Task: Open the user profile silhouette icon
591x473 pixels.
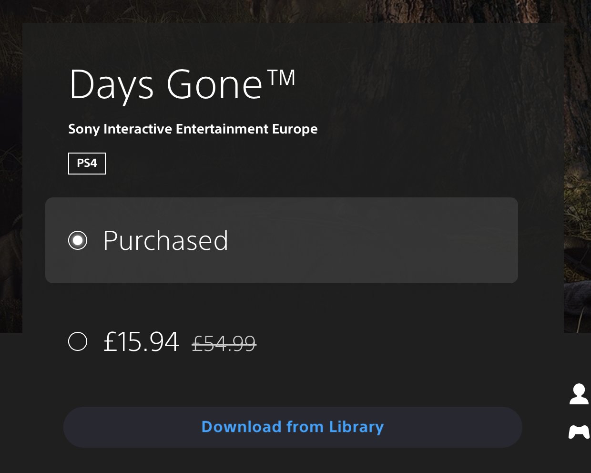Action: [x=579, y=394]
